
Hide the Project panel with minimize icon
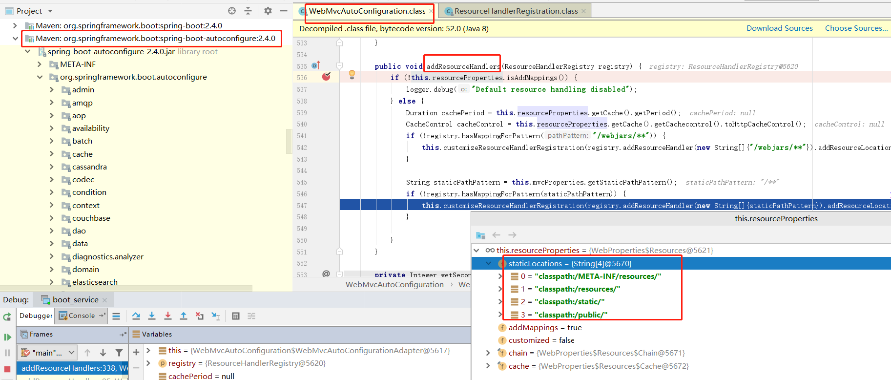click(284, 11)
